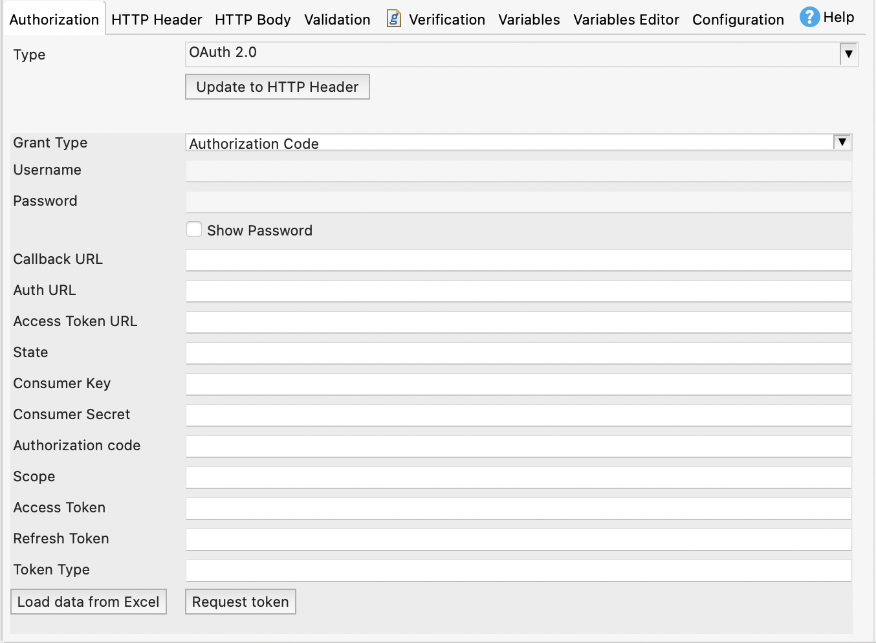
Task: Open the Grant Type dropdown arrow
Action: click(841, 142)
